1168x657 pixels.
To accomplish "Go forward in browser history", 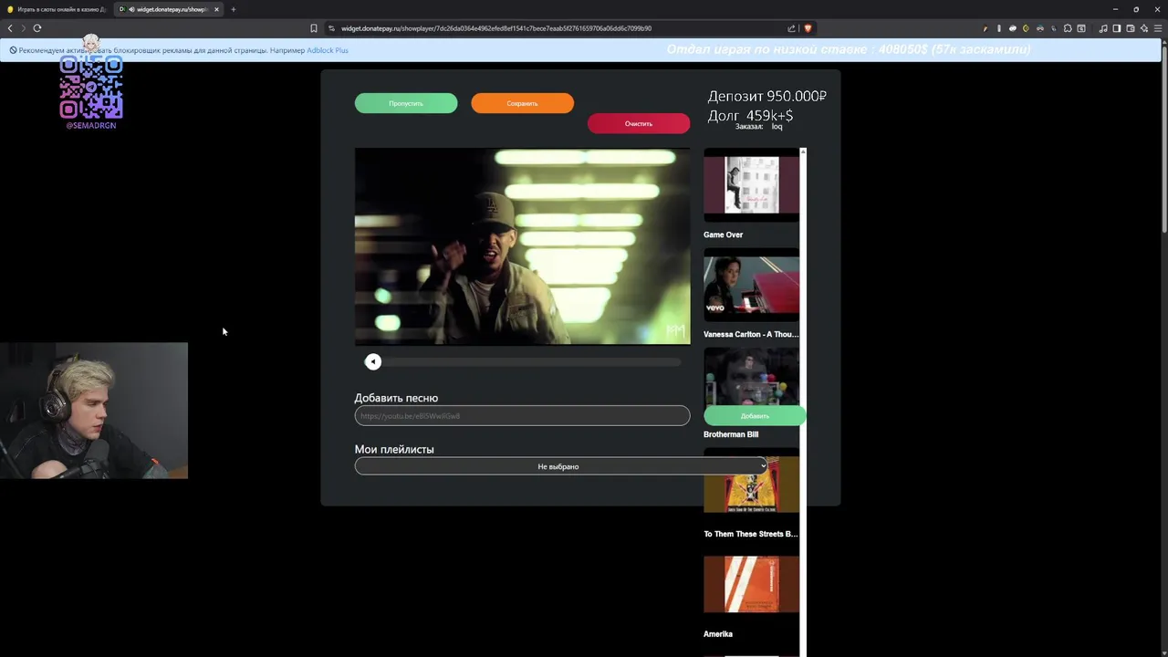I will tap(24, 28).
